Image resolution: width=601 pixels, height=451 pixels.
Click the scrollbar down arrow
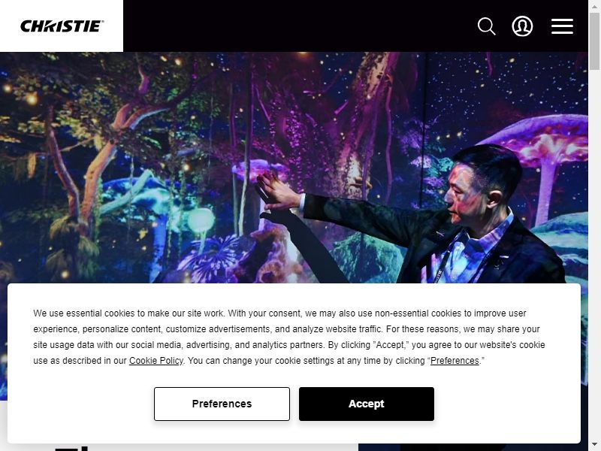point(594,446)
